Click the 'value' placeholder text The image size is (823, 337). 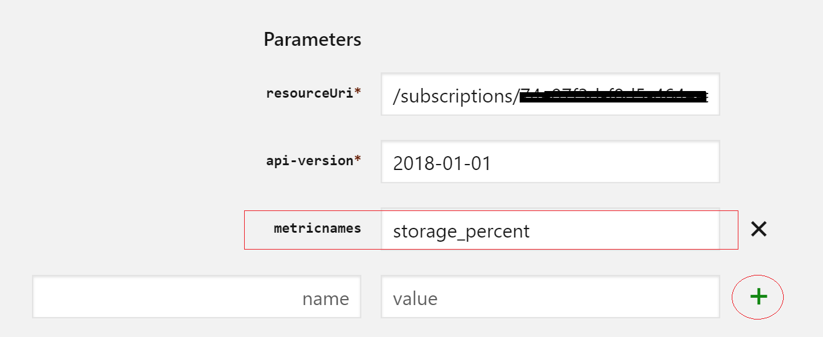pos(415,298)
